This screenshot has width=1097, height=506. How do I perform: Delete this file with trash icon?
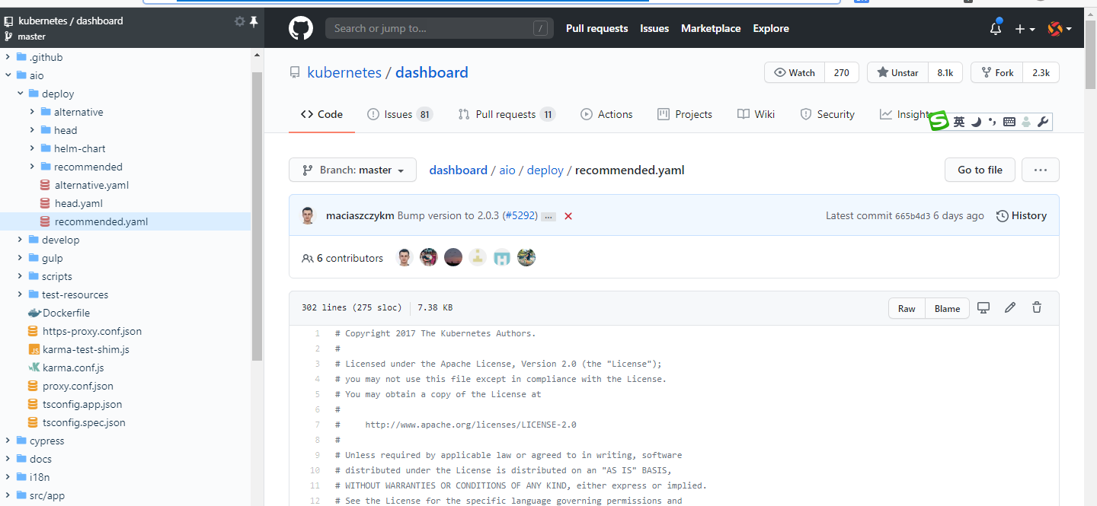click(x=1037, y=307)
